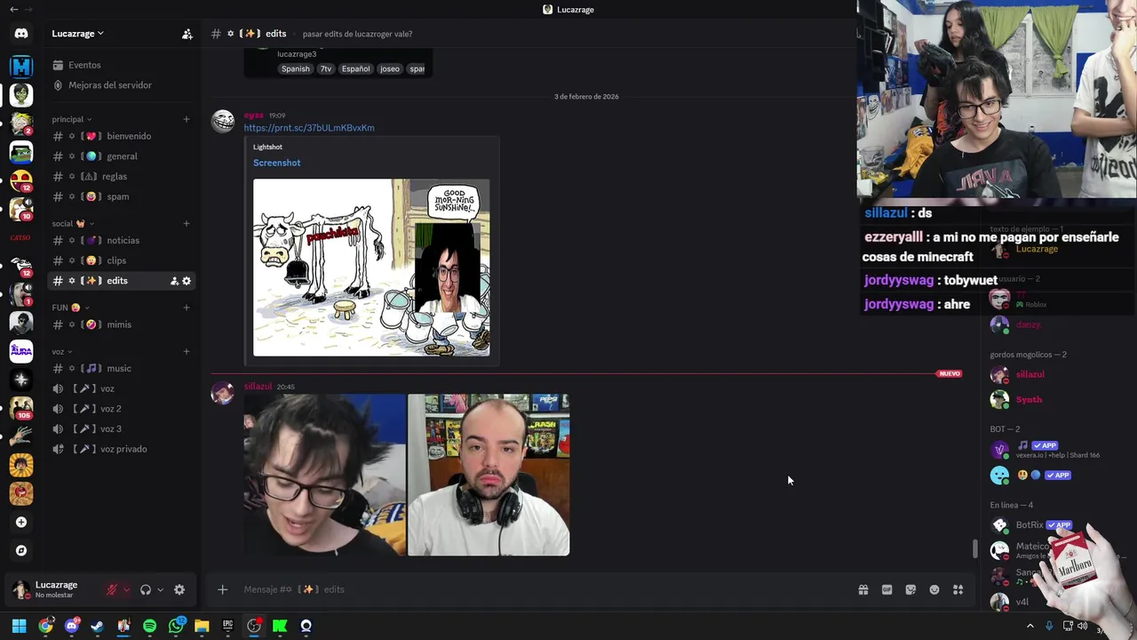Screen dimensions: 1137x640
Task: Click the attachment plus button in message box
Action: point(223,589)
